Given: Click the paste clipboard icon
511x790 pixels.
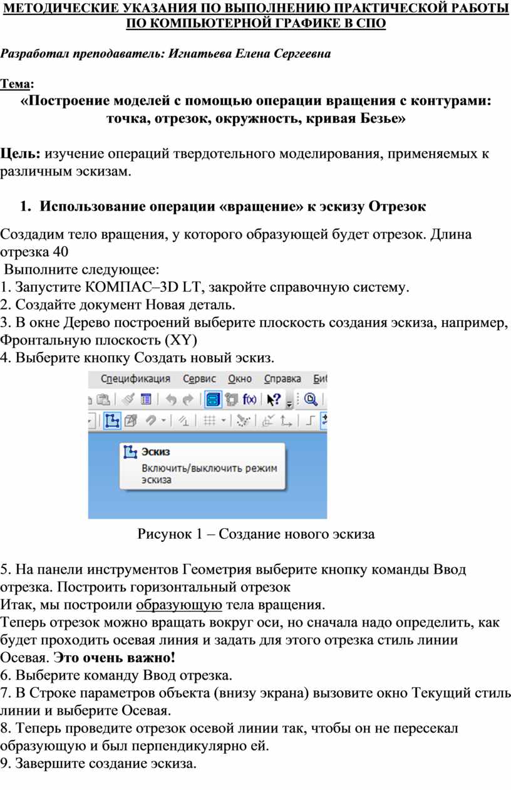Looking at the screenshot, I should pos(103,400).
